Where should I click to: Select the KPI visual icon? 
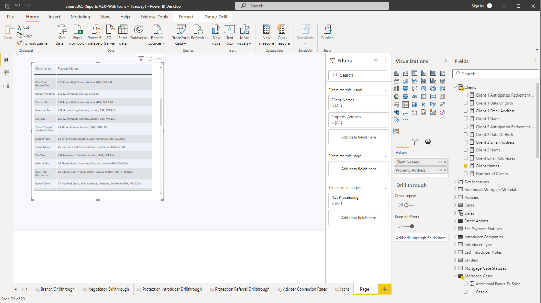pos(442,97)
